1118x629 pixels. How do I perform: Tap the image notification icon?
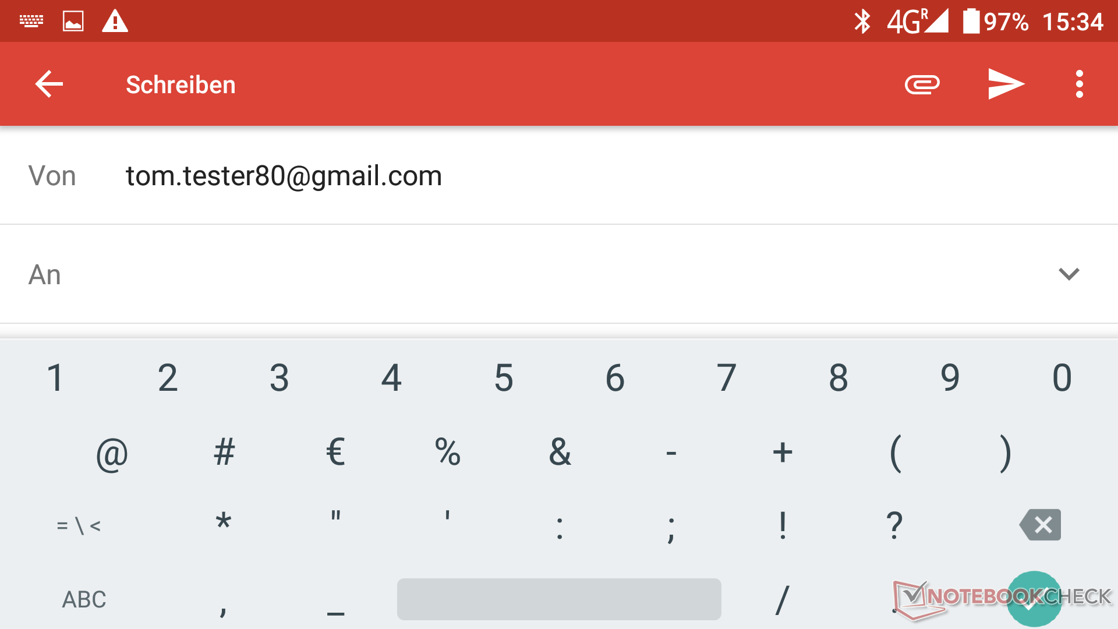73,21
